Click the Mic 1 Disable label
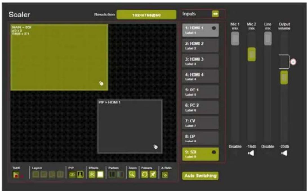The width and height of the screenshot is (307, 191). pos(235,147)
